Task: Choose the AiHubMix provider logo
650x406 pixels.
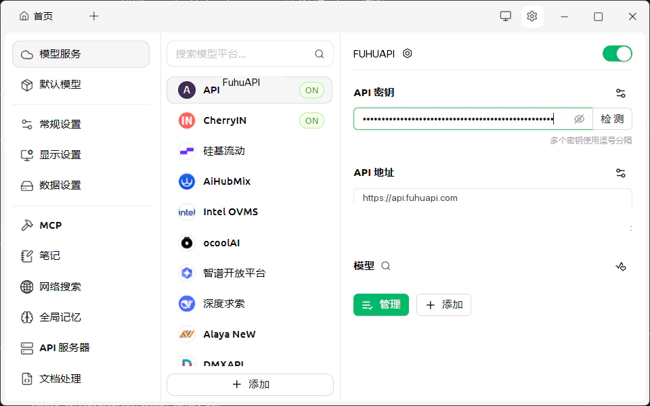Action: point(187,181)
